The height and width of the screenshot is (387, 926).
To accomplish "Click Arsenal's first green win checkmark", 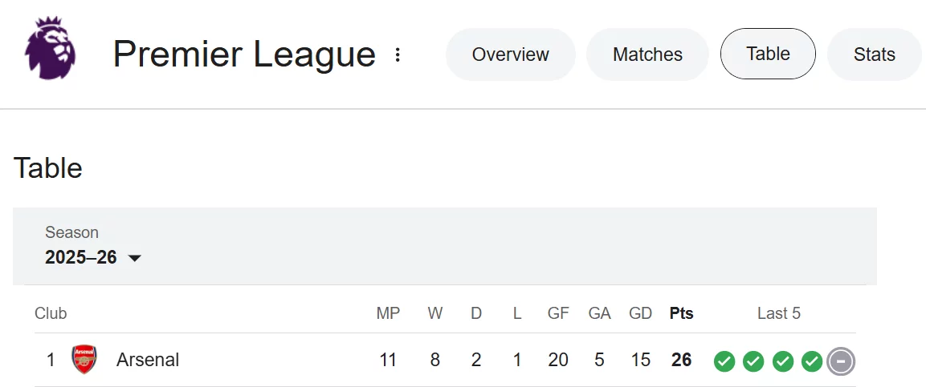I will tap(724, 361).
